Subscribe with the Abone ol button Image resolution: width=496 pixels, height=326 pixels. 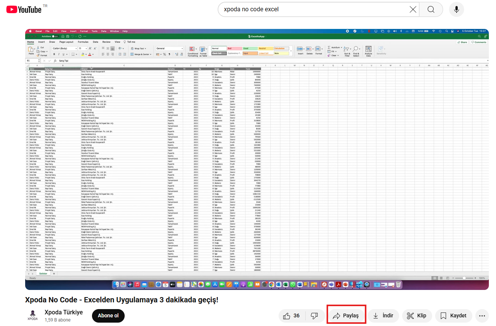point(108,316)
